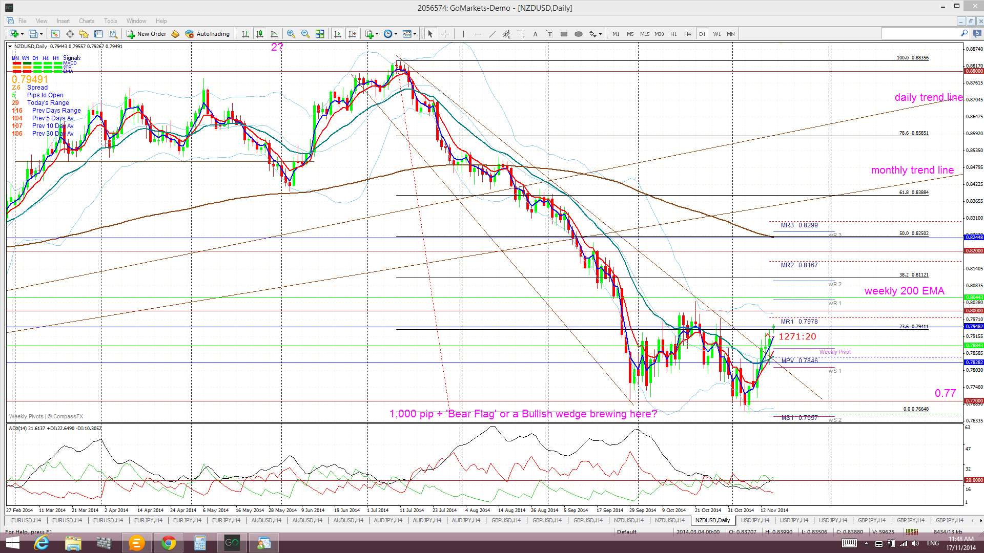Select the text label A tool

point(535,34)
